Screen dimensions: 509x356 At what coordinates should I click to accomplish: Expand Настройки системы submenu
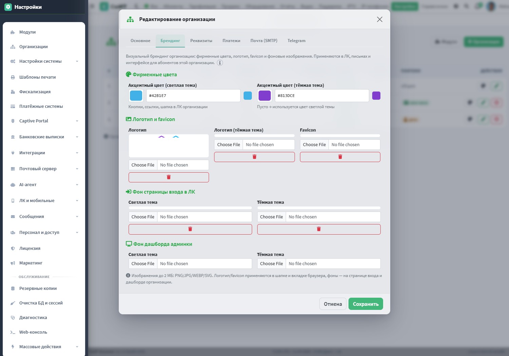point(44,61)
